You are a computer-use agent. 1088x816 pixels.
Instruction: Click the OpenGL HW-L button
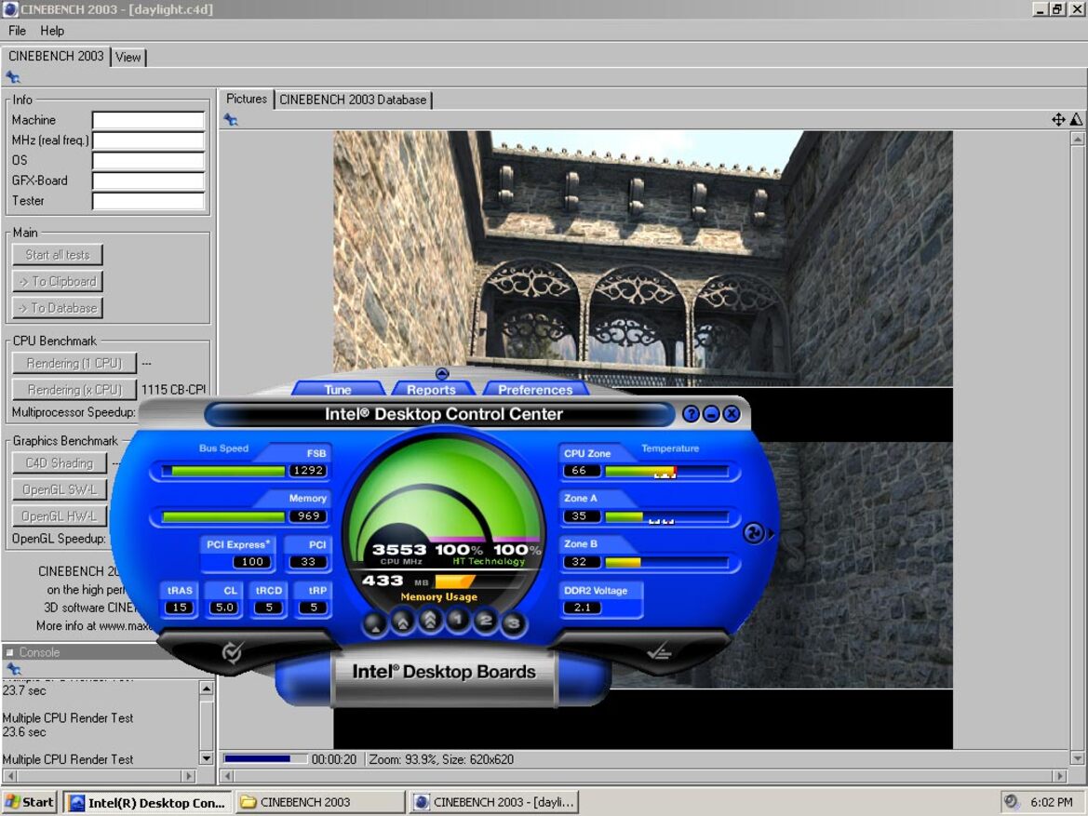(x=60, y=515)
